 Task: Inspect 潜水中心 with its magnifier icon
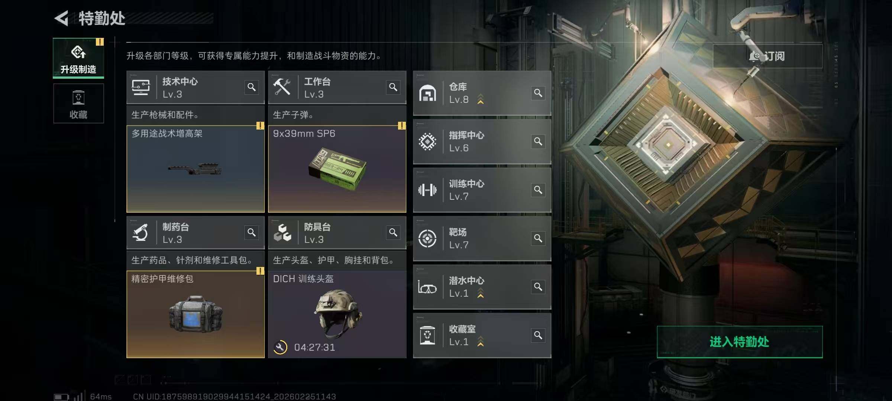coord(538,287)
